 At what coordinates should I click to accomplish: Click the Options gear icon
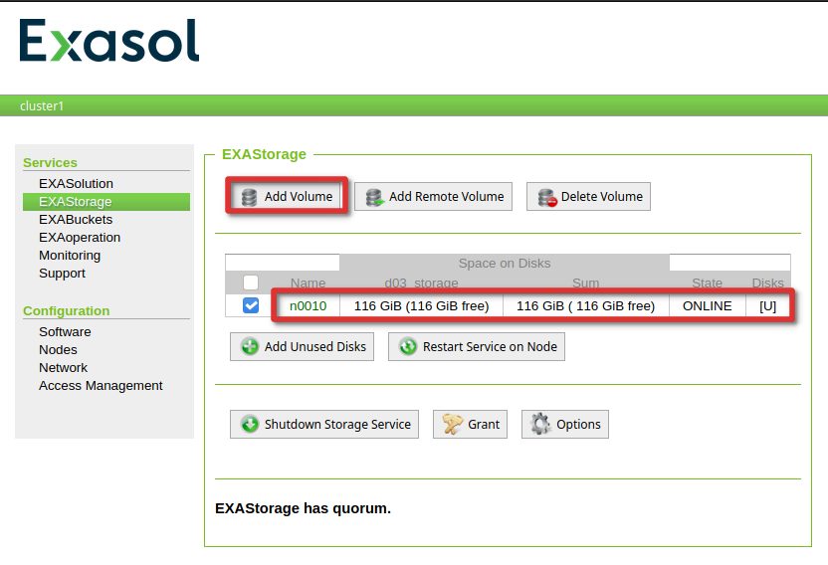click(x=540, y=424)
